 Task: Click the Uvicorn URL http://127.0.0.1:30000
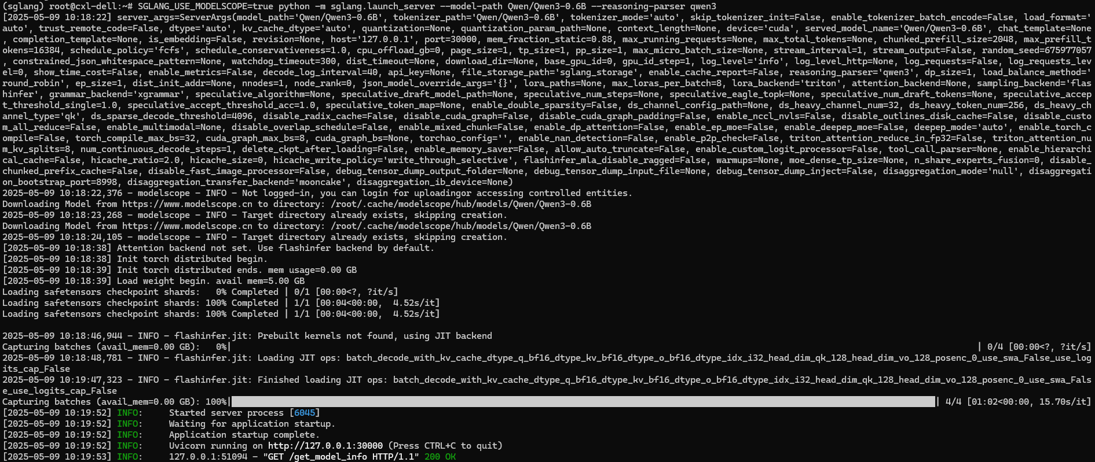325,446
